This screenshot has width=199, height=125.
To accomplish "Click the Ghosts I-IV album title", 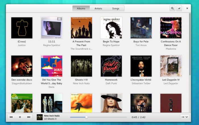I will coord(81,80).
